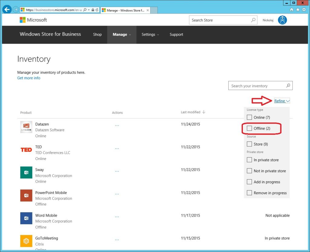Sort by the Last modified column
This screenshot has height=252, width=310.
click(x=193, y=112)
